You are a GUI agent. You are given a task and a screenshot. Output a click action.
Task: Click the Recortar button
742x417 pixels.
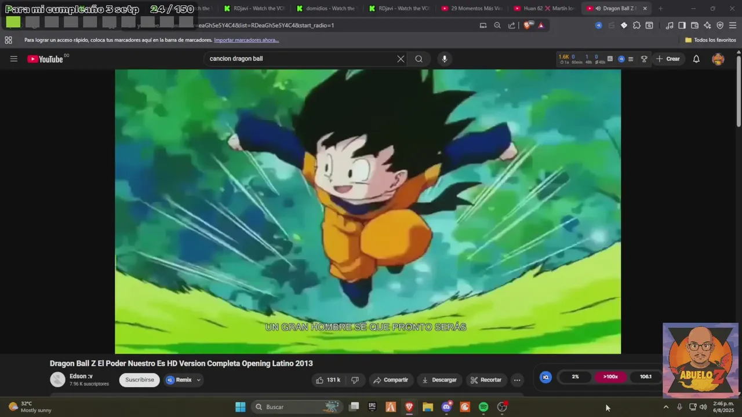(x=486, y=380)
